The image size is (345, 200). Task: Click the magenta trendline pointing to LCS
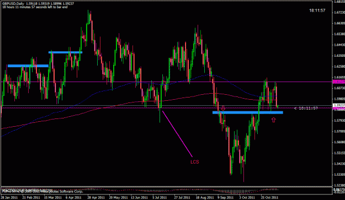pyautogui.click(x=177, y=134)
